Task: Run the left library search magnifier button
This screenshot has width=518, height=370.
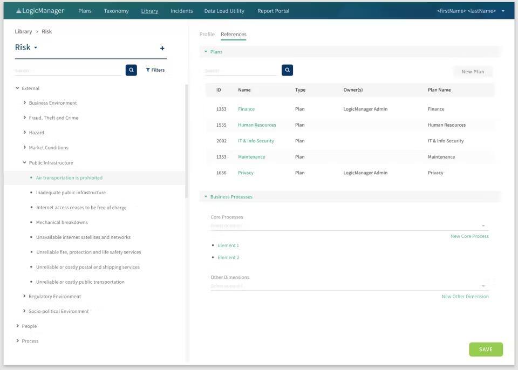Action: (131, 70)
